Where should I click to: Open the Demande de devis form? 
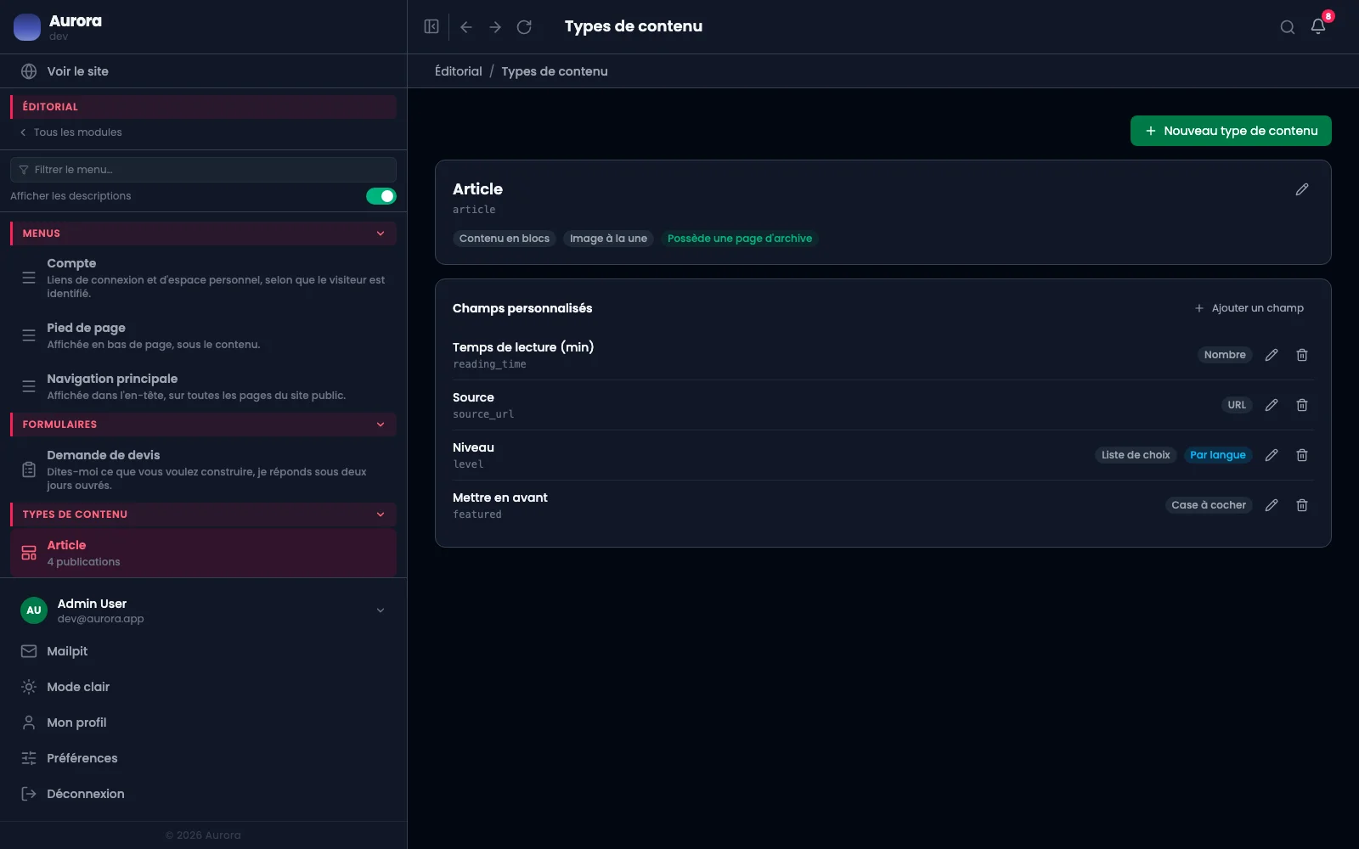pyautogui.click(x=203, y=469)
